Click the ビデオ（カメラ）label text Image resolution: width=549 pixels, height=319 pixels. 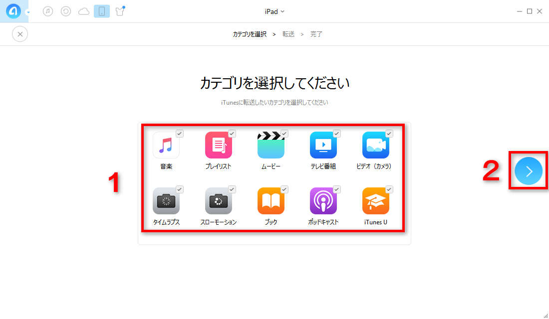click(374, 166)
